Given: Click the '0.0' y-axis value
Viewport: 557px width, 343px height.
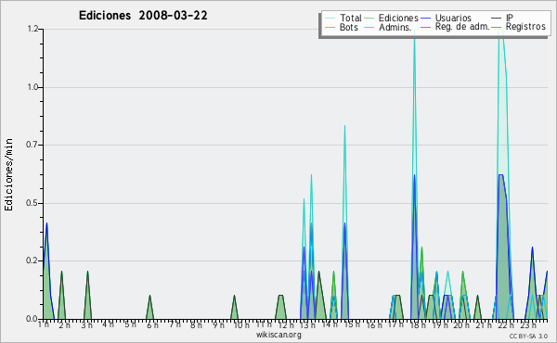Looking at the screenshot, I should click(x=32, y=319).
